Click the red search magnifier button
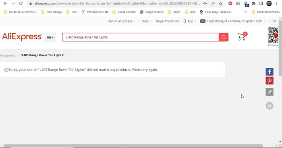 [x=224, y=37]
